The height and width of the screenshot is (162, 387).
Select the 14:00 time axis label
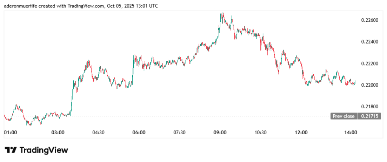(351, 132)
